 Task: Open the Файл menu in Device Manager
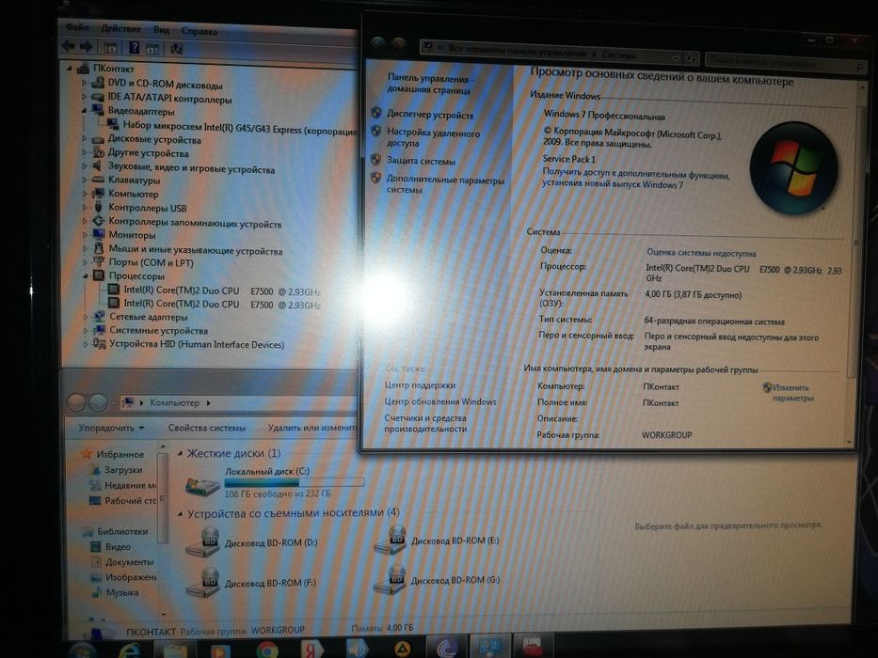point(77,27)
